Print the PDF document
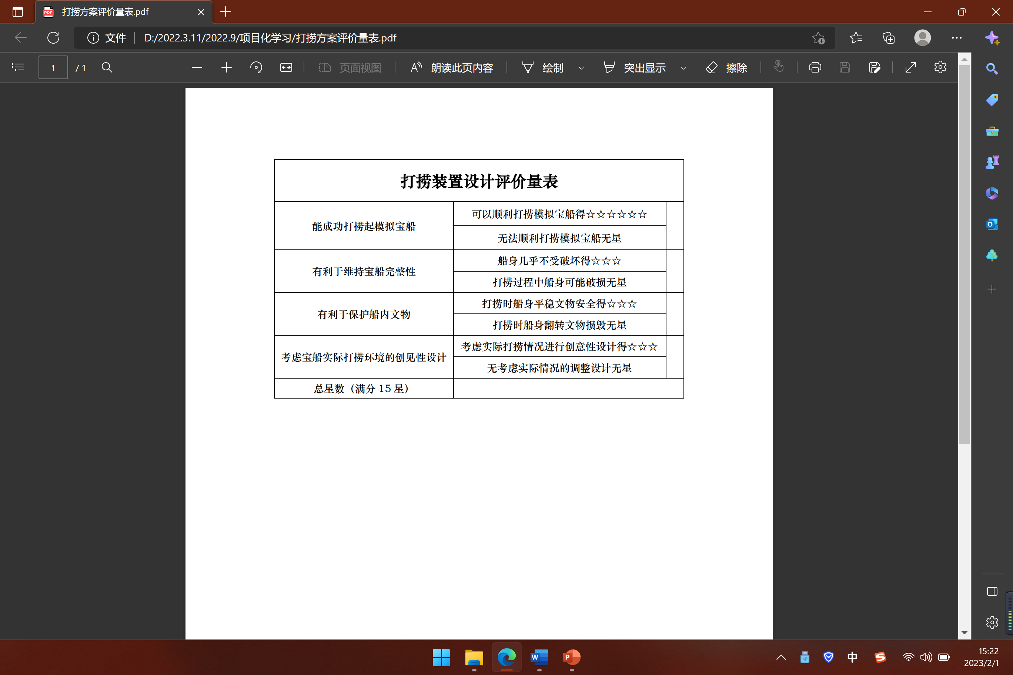Viewport: 1013px width, 675px height. pyautogui.click(x=815, y=68)
